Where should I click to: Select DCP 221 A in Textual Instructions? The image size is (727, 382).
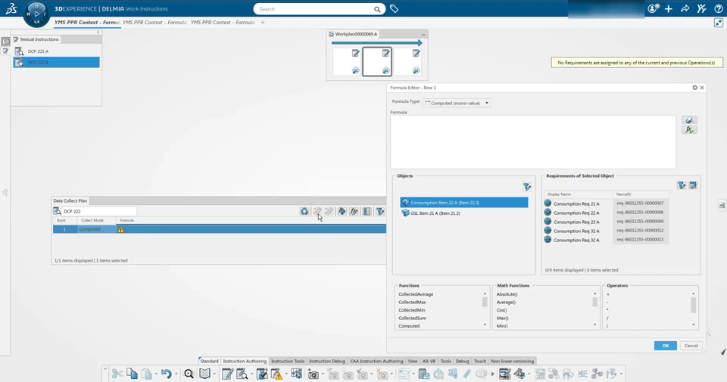pos(57,51)
